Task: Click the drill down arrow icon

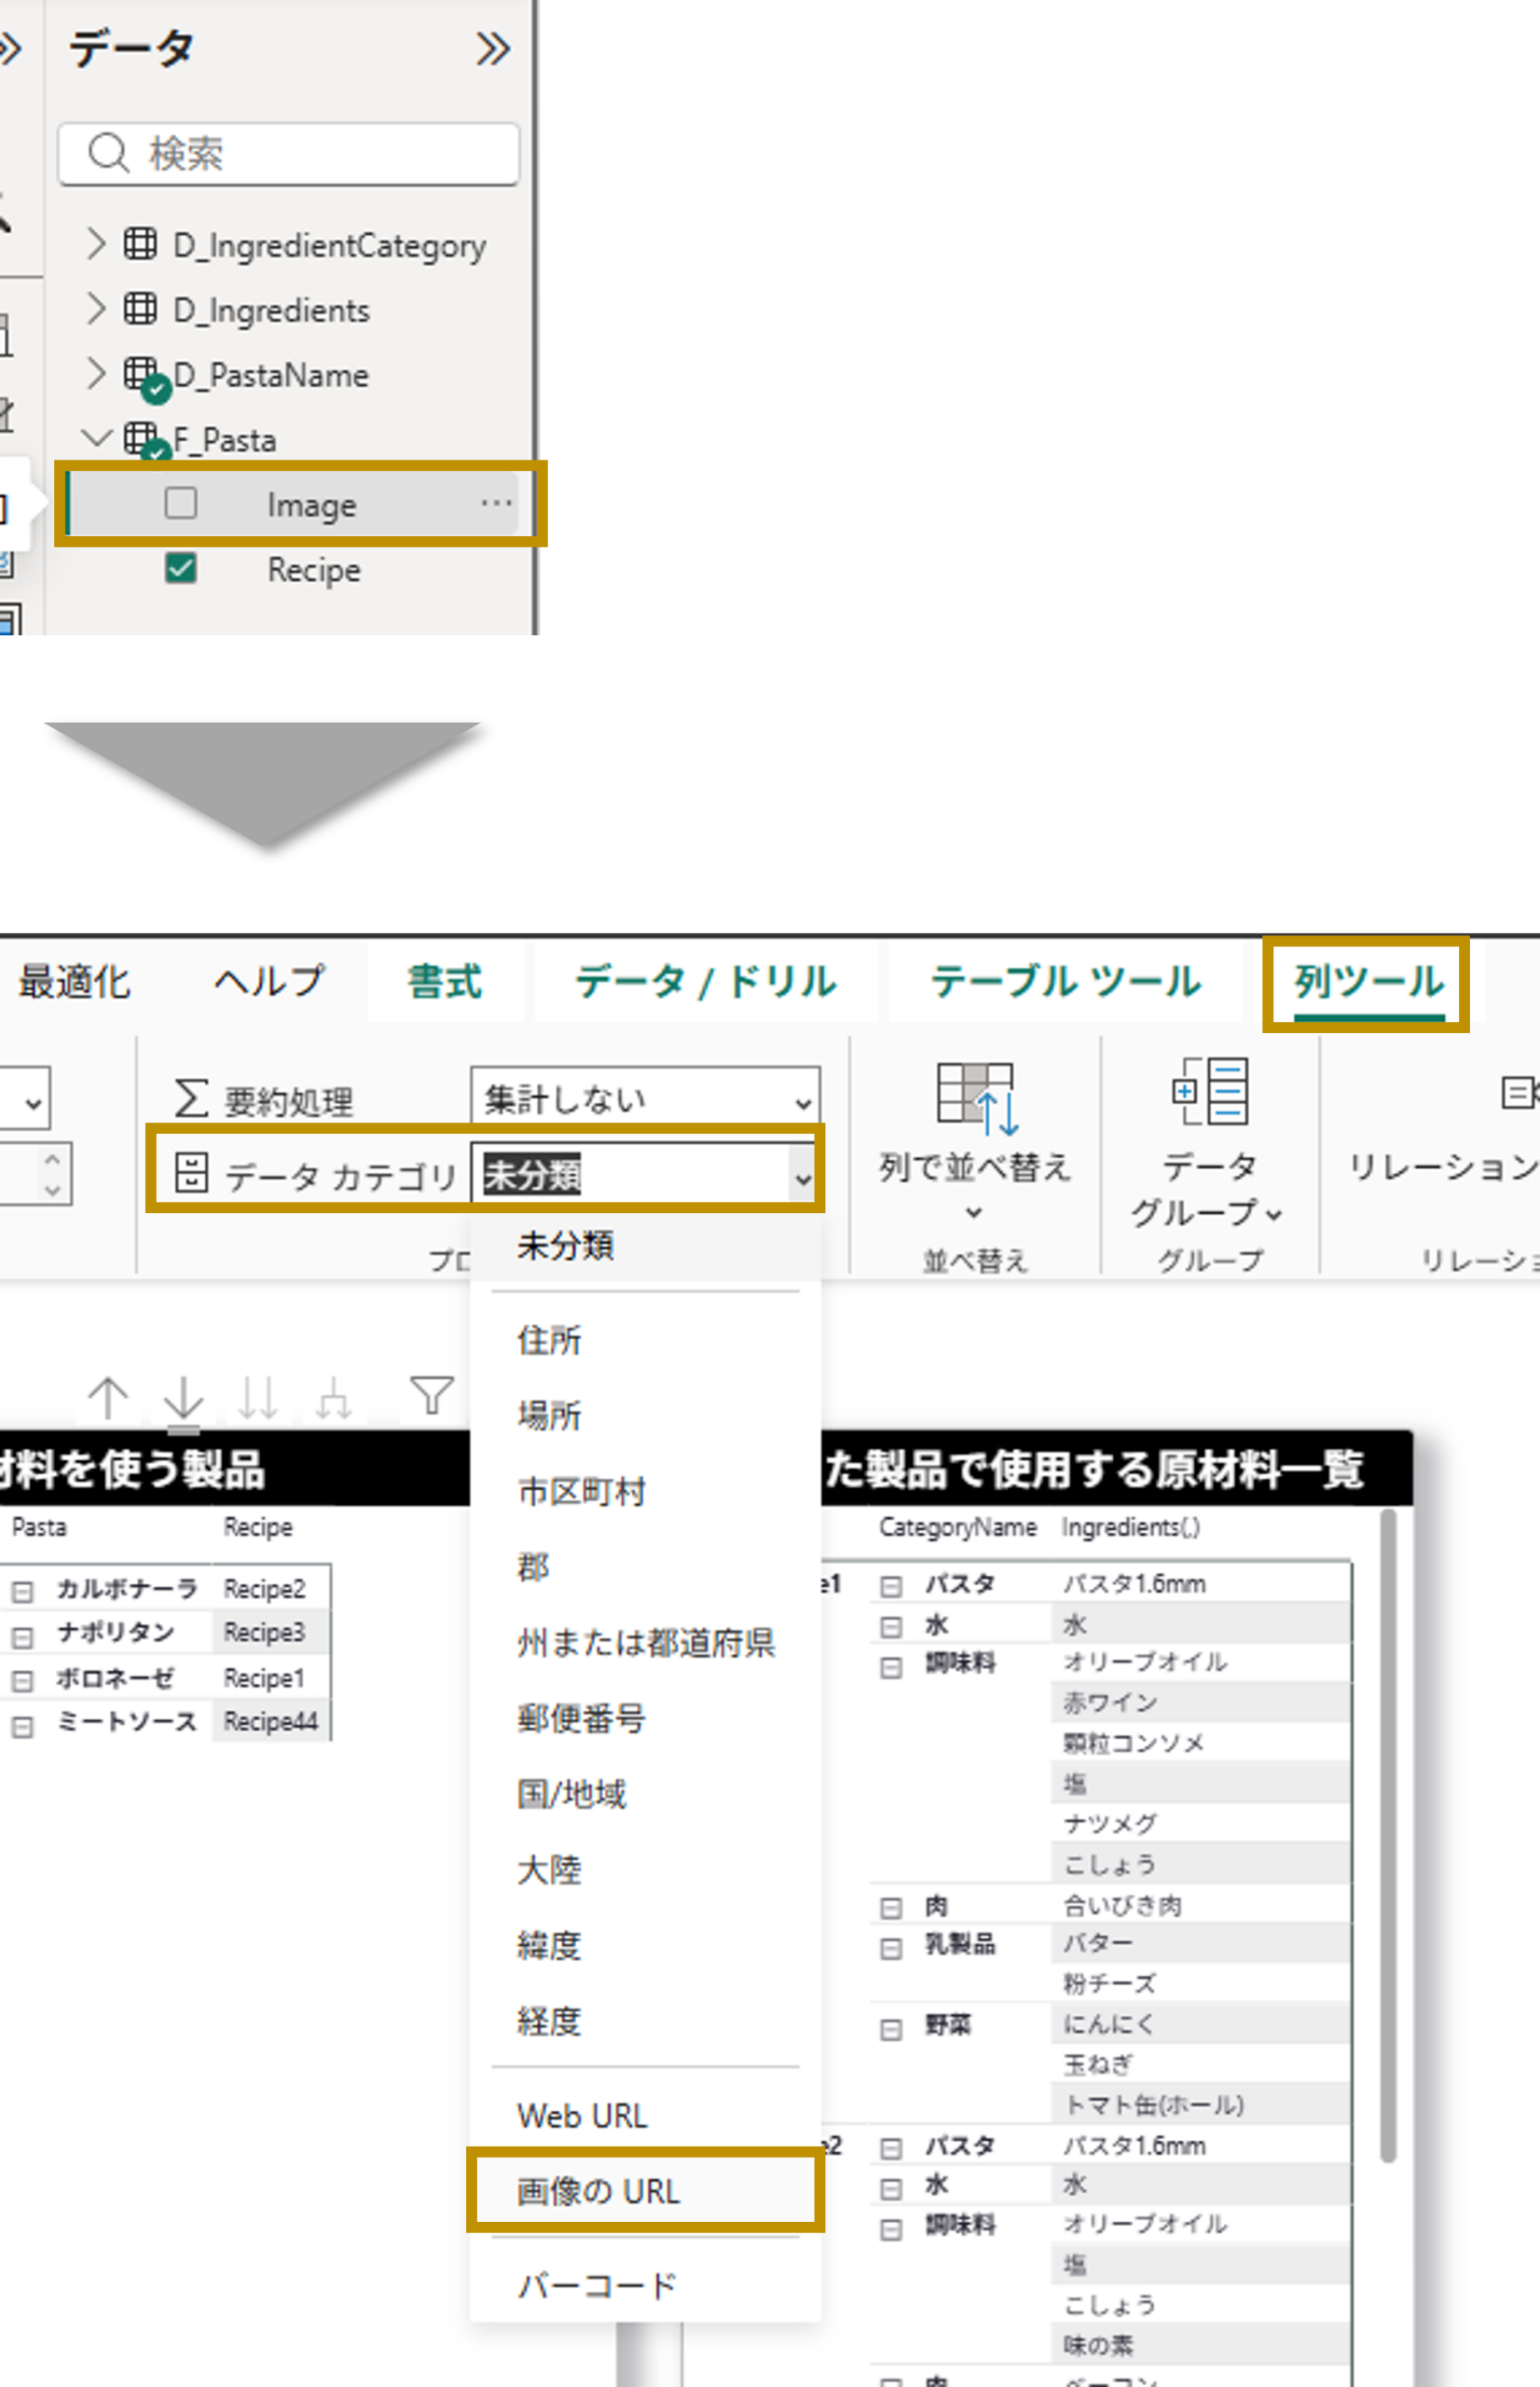Action: tap(183, 1397)
